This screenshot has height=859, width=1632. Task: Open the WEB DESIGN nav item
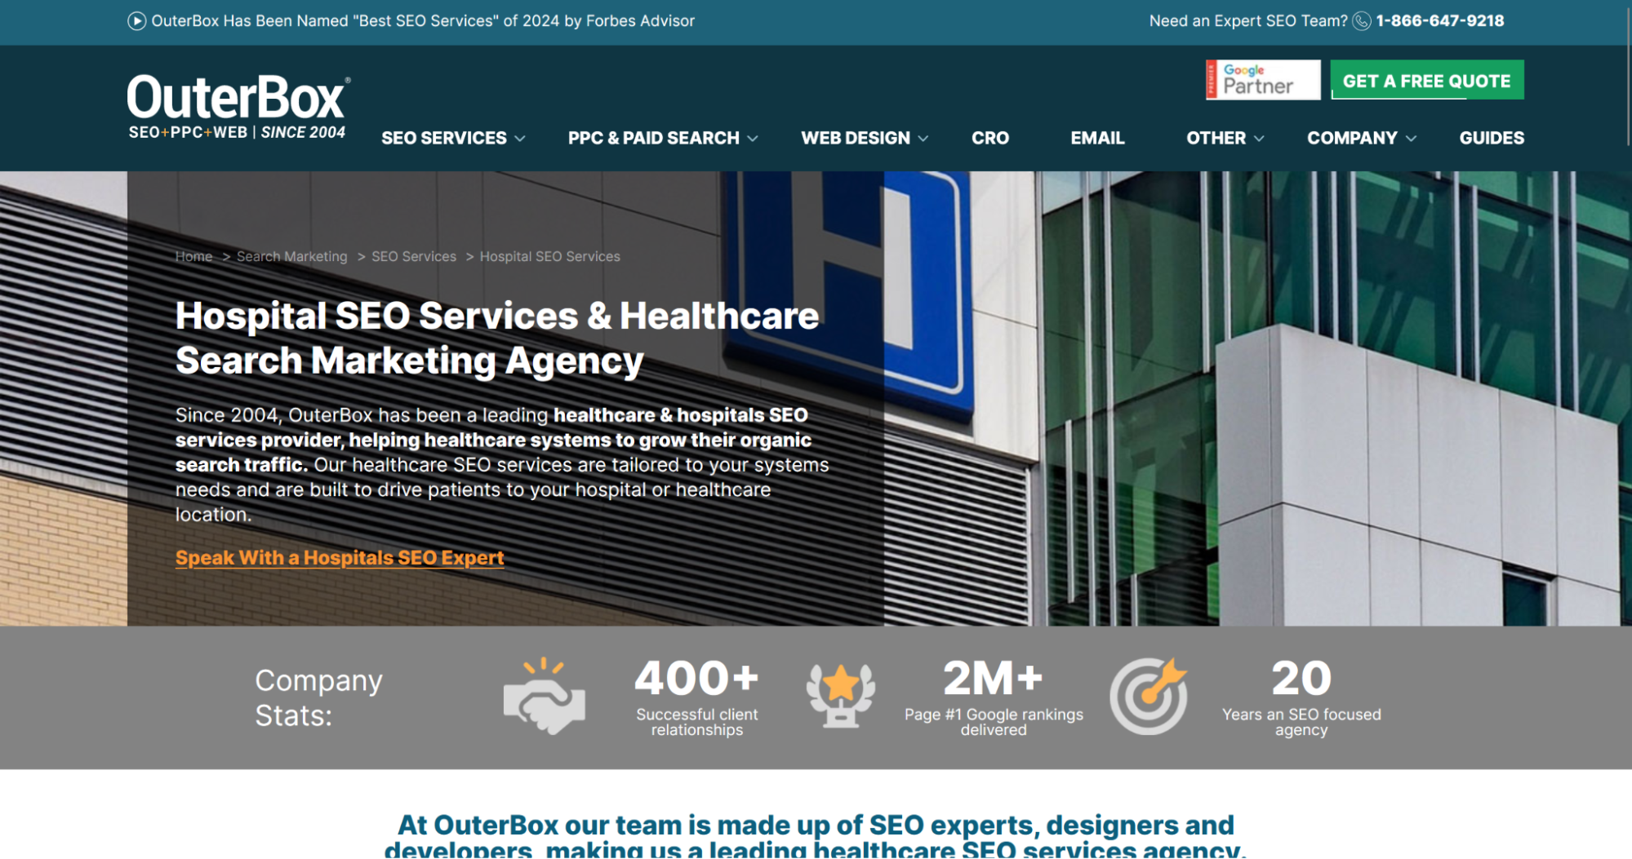point(856,138)
